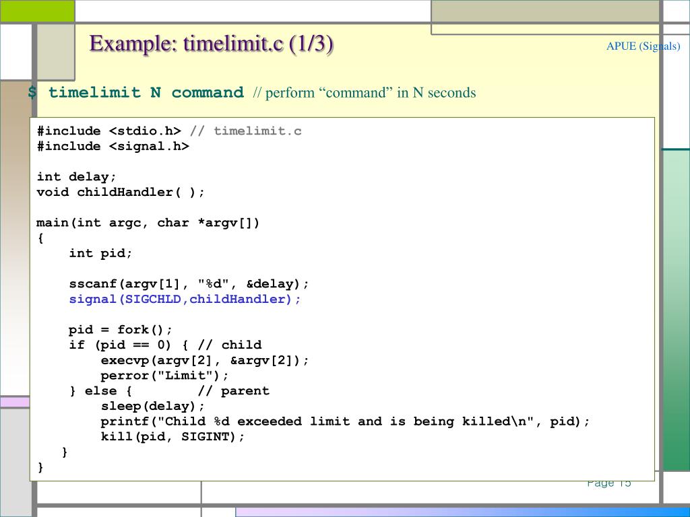This screenshot has width=690, height=517.
Task: Click the sscanf(argv[1]...) statement
Action: (189, 283)
